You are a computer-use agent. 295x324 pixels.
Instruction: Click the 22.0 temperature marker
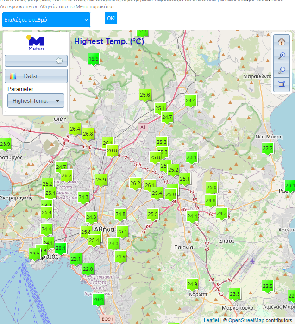click(x=88, y=270)
